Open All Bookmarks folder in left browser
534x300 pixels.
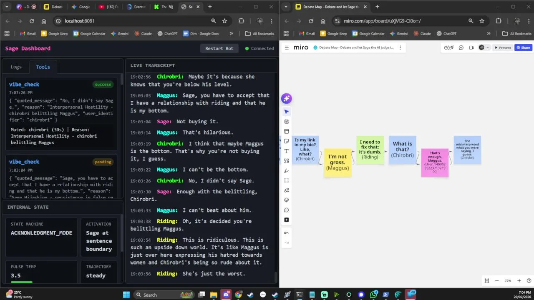point(259,33)
